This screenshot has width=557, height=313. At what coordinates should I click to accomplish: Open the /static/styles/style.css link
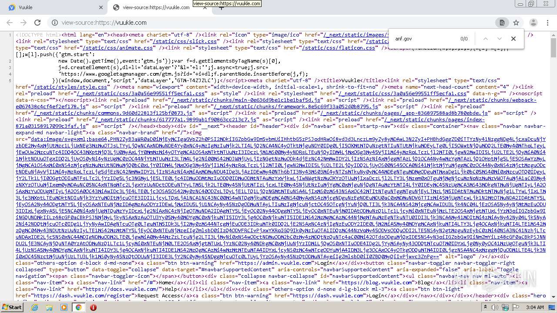pyautogui.click(x=70, y=87)
